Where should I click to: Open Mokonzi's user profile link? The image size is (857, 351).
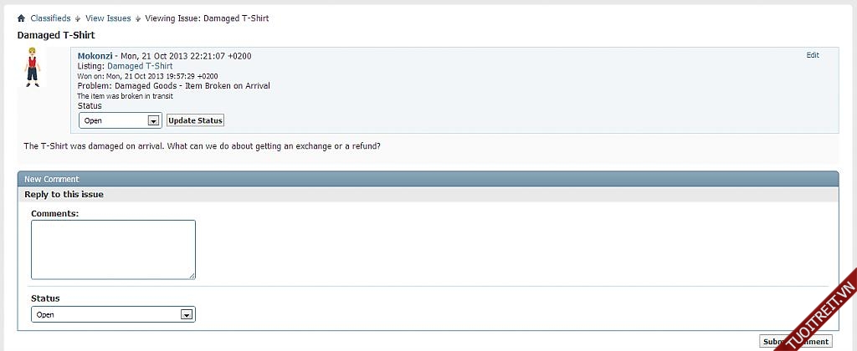pos(95,56)
